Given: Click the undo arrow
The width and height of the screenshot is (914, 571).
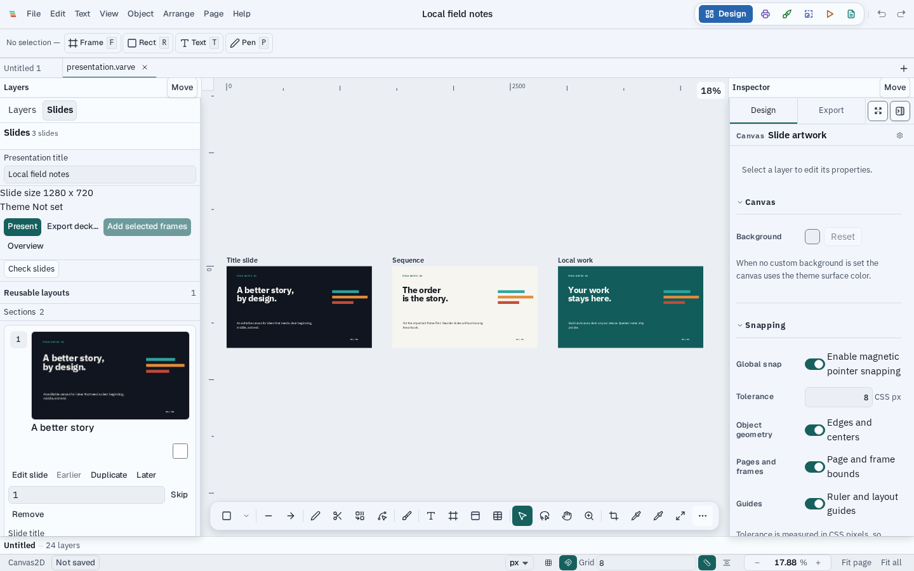Looking at the screenshot, I should [x=882, y=14].
